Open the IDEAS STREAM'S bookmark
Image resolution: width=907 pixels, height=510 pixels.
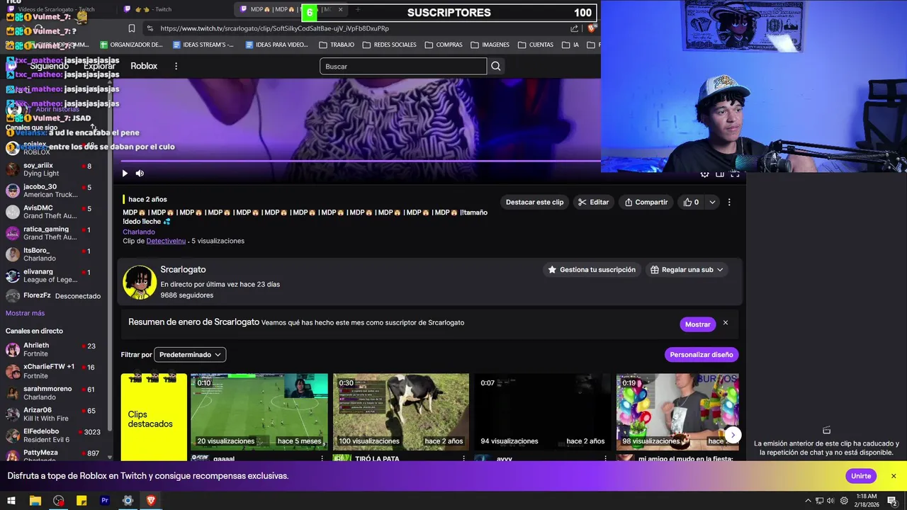(x=203, y=45)
